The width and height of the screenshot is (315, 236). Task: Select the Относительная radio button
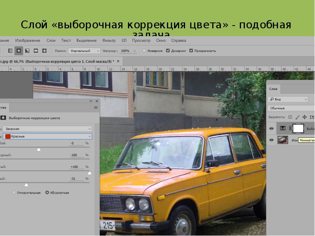[x=14, y=193]
